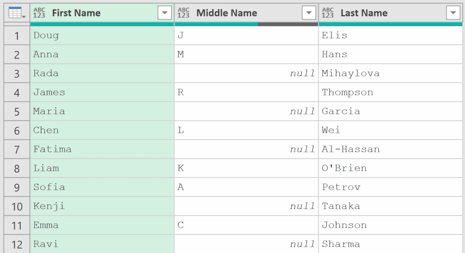Click the dark section of Middle Name quality bar
465x253 pixels.
[x=288, y=23]
